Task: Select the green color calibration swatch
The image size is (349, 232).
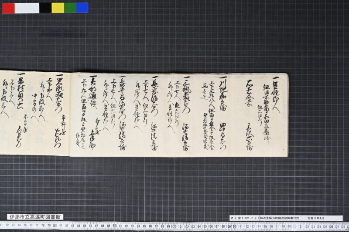Action: 70,8
